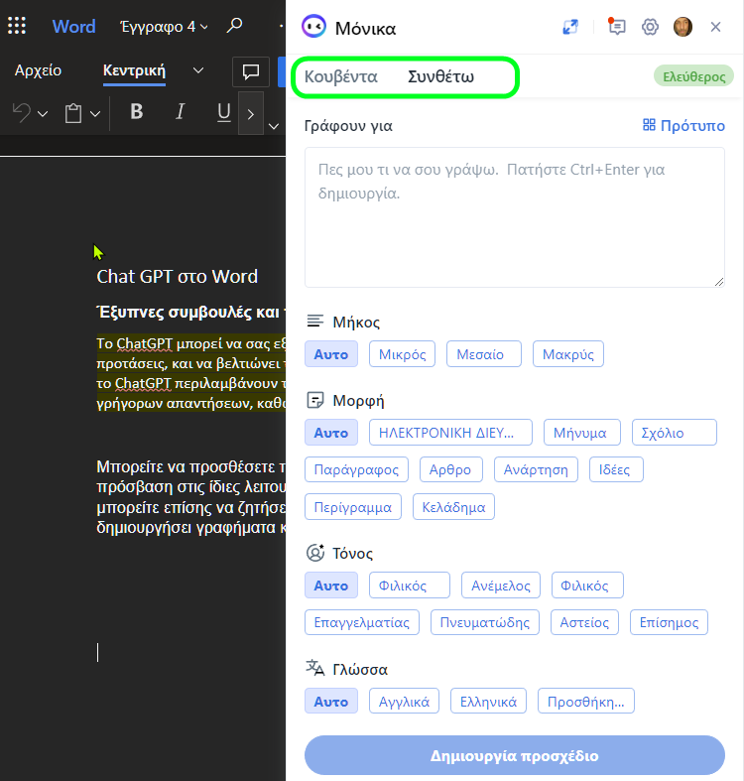The width and height of the screenshot is (744, 781).
Task: Expand the ribbon tabs chevron next to Κεντρική
Action: pos(198,70)
